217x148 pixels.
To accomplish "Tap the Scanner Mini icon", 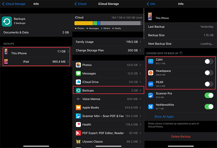I will 78,116.
